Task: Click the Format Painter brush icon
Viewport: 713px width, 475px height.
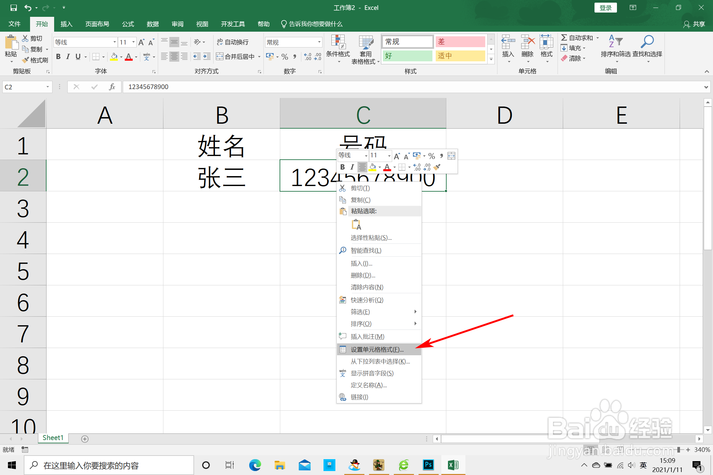Action: pos(26,60)
